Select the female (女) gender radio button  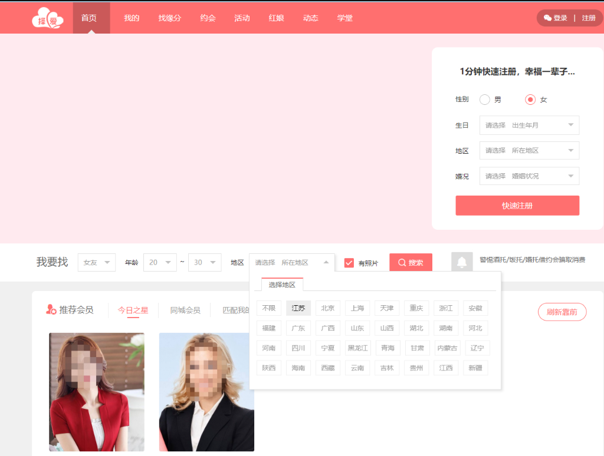click(530, 100)
